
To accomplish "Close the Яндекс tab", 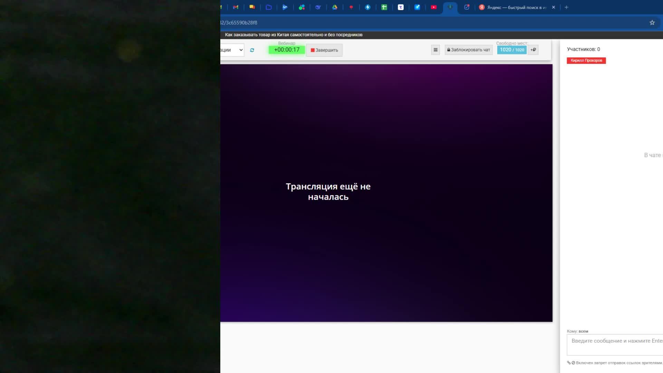I will pos(554,7).
